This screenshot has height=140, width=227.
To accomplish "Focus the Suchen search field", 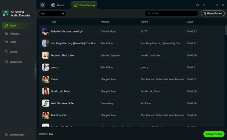I will pos(171,14).
